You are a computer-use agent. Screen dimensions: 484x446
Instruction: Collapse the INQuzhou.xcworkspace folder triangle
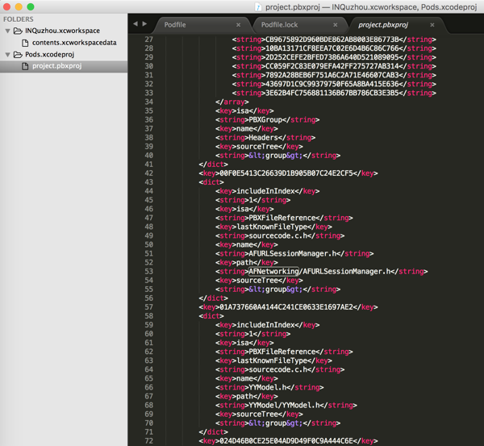8,31
